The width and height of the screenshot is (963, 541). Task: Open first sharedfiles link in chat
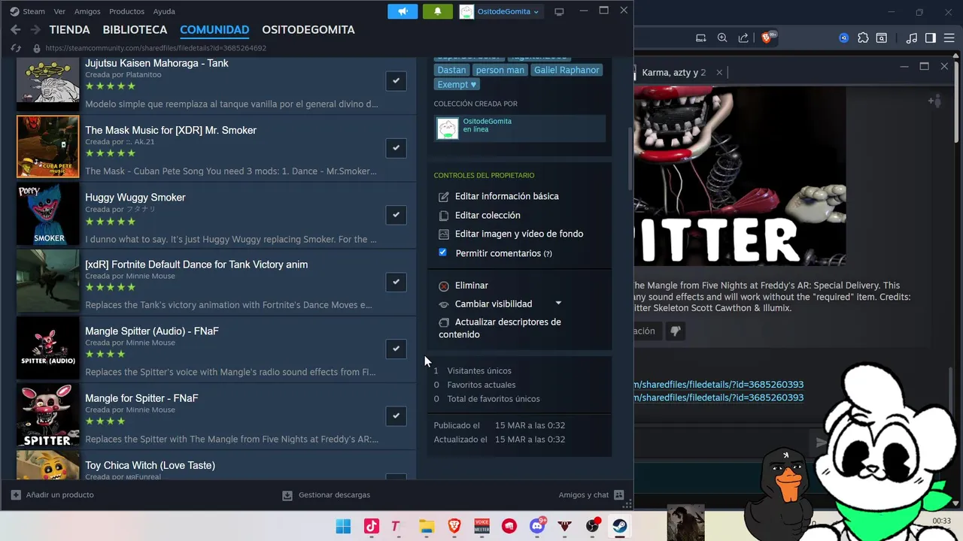click(718, 385)
